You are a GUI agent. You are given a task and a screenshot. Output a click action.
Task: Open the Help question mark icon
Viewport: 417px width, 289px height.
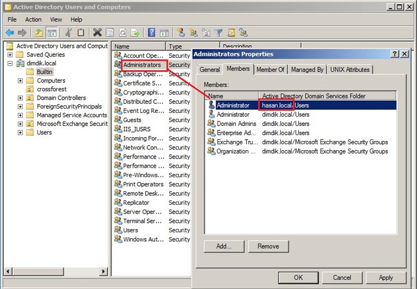pyautogui.click(x=152, y=32)
